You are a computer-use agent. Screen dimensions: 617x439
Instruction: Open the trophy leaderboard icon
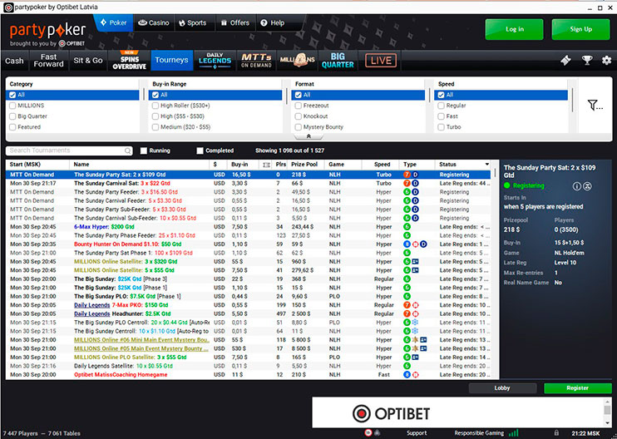pos(587,60)
